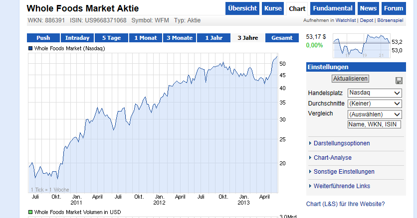Click the small intraday mini chart thumbnail
Viewport: 417px width, 218px height.
pos(362,46)
